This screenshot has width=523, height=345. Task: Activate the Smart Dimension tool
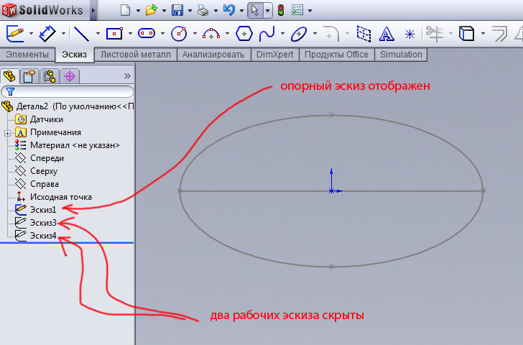coord(47,33)
